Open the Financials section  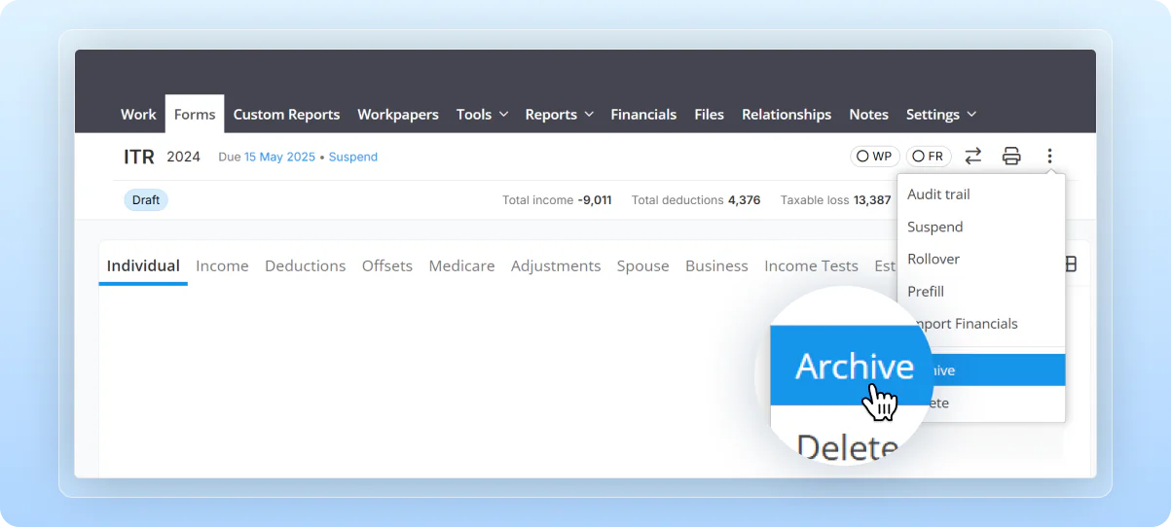point(643,115)
